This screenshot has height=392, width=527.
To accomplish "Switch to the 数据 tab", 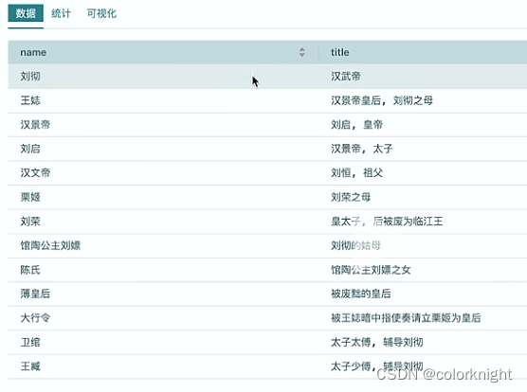I will pos(26,13).
